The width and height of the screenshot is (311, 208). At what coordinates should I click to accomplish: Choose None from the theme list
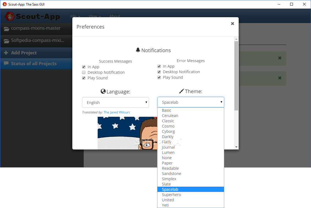(191, 158)
